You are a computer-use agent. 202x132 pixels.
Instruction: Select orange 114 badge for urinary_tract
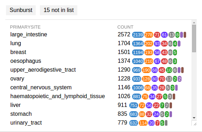pyautogui.click(x=143, y=123)
